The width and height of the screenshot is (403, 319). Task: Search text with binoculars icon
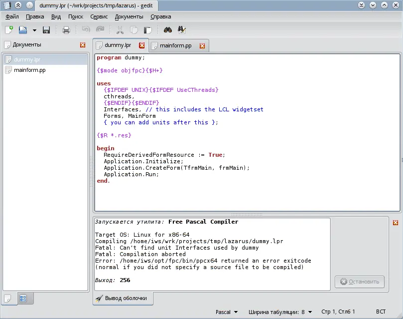[168, 30]
